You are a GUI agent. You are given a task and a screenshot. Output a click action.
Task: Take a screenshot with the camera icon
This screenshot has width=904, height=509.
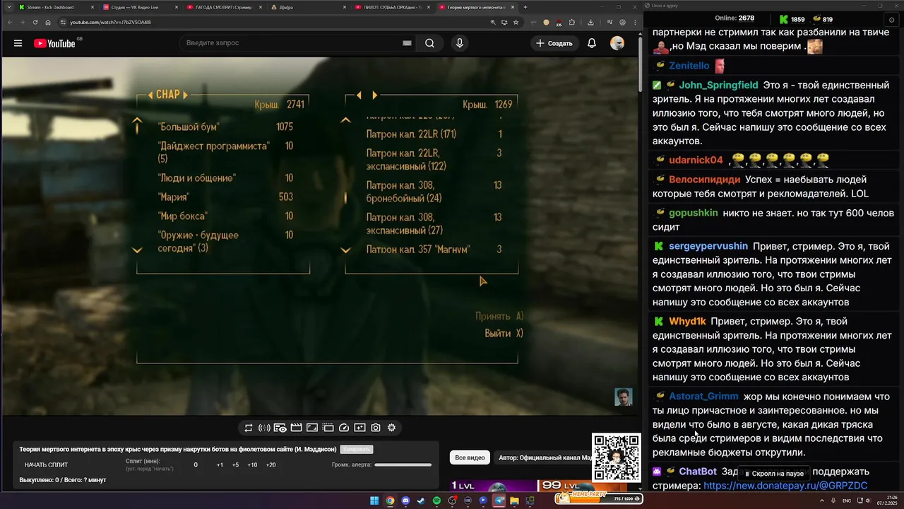coord(376,428)
